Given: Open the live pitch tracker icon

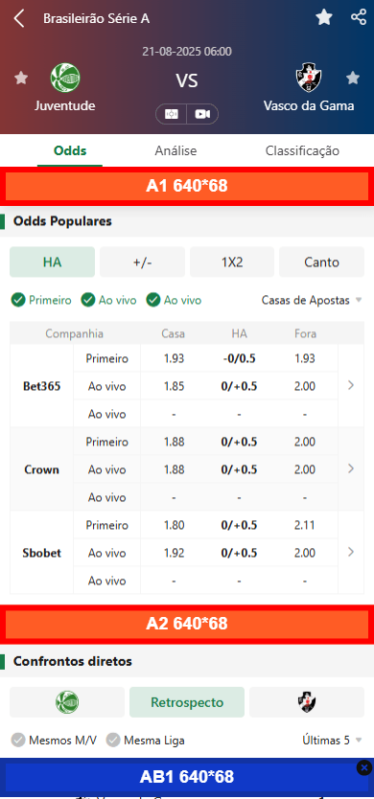Looking at the screenshot, I should pyautogui.click(x=172, y=114).
